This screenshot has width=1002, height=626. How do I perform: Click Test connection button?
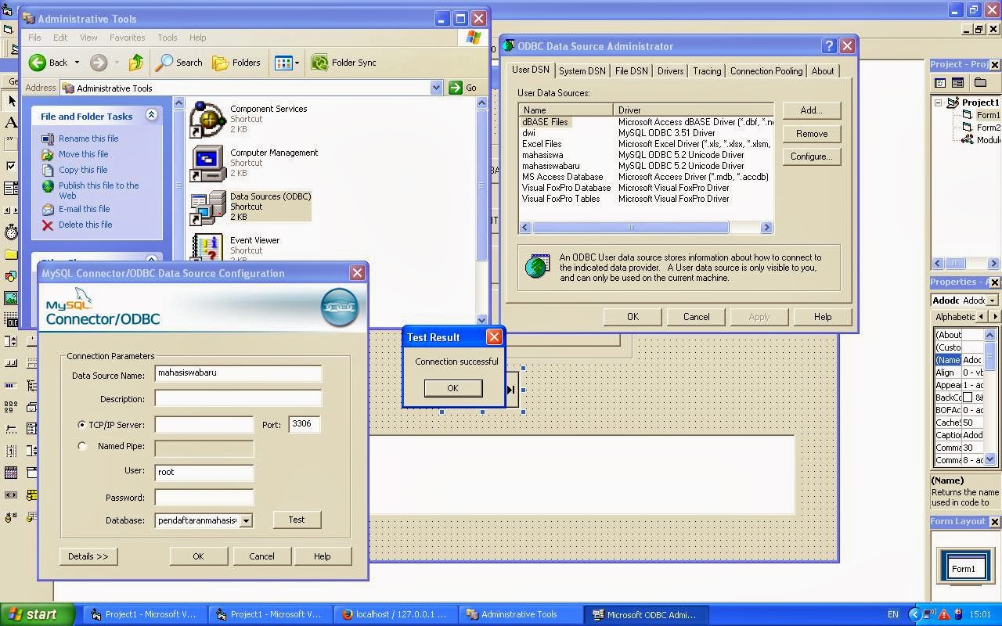click(x=297, y=520)
